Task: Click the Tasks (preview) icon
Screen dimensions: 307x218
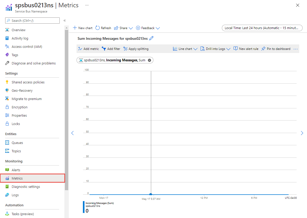Action: click(x=7, y=214)
